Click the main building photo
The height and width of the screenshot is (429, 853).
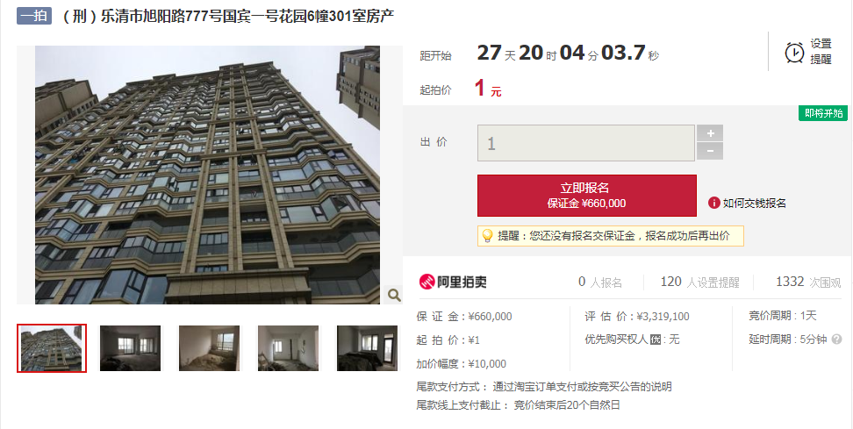[x=207, y=175]
